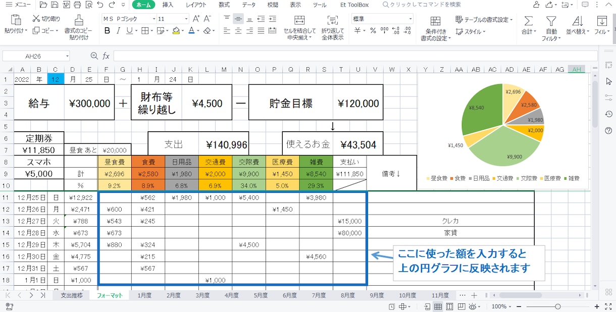Increase font size (A+ icon)
The image size is (616, 312).
(x=196, y=19)
